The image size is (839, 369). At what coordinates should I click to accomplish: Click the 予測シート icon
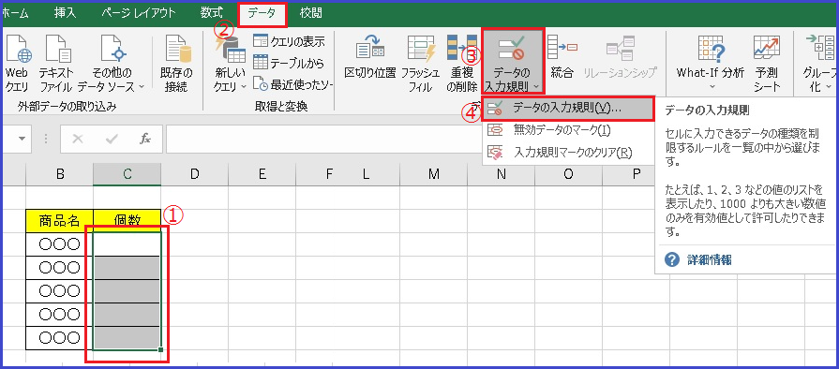pyautogui.click(x=768, y=63)
